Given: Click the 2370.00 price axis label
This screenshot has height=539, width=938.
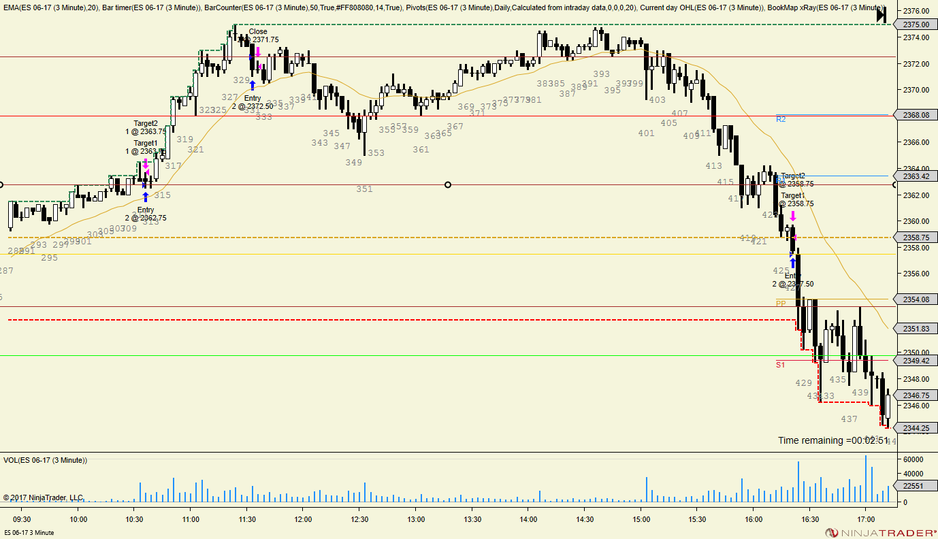Looking at the screenshot, I should 916,90.
